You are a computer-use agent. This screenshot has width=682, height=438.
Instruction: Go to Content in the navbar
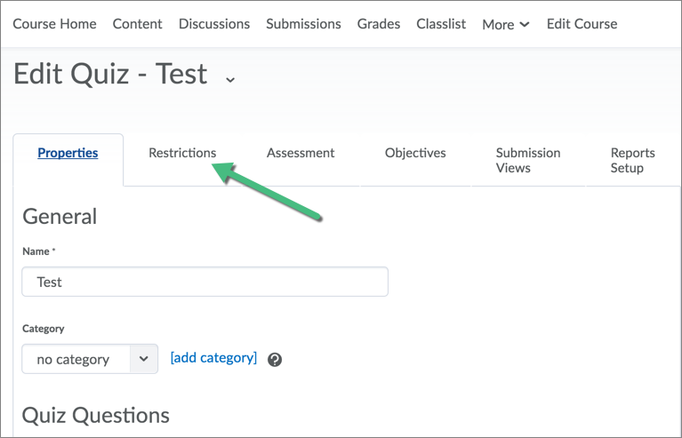click(x=138, y=24)
